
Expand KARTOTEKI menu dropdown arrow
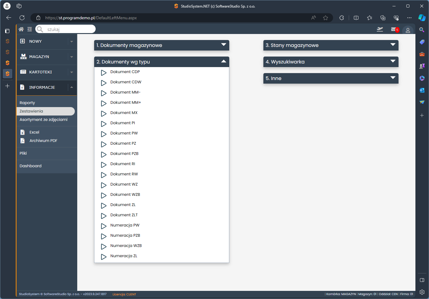(71, 72)
